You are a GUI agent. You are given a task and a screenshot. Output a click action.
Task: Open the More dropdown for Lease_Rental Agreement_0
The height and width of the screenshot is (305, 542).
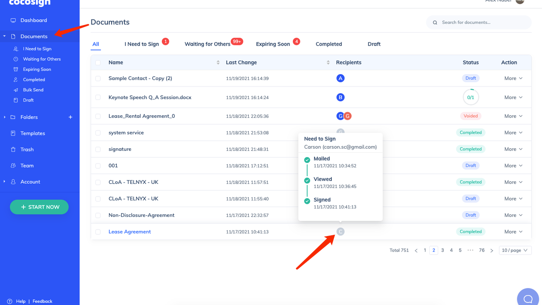[513, 116]
